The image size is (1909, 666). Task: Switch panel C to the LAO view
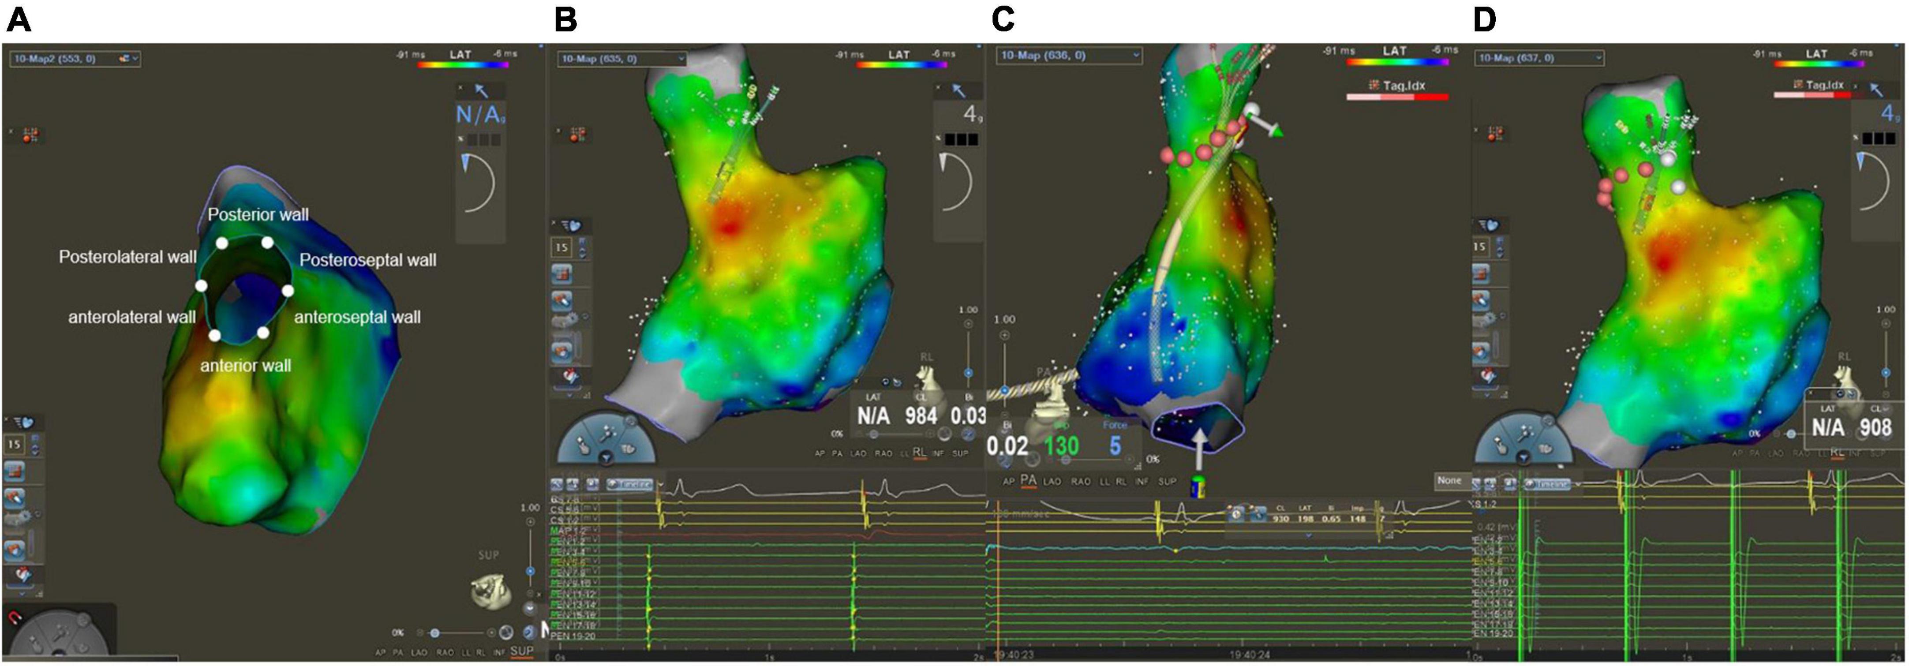point(1052,482)
